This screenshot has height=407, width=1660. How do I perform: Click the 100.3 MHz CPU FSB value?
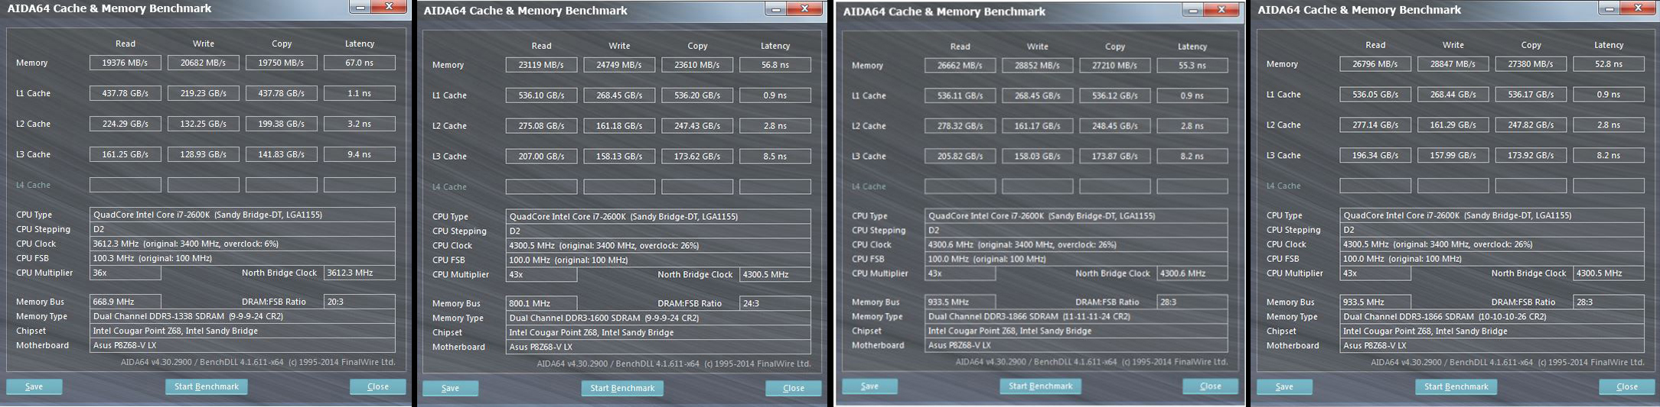tap(243, 258)
